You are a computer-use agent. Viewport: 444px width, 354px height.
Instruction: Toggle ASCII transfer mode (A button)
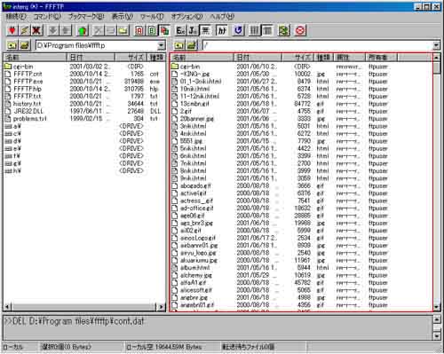139,30
